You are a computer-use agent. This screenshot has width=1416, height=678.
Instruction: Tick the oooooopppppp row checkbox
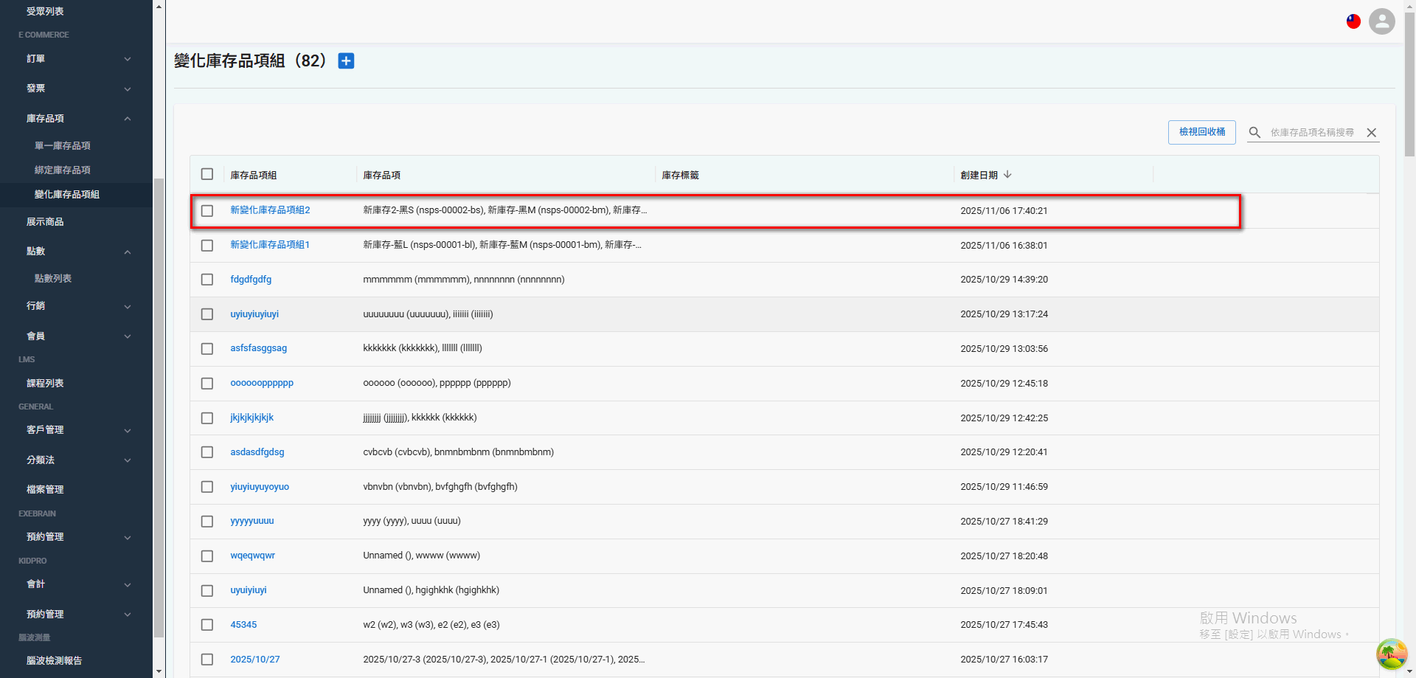[207, 384]
